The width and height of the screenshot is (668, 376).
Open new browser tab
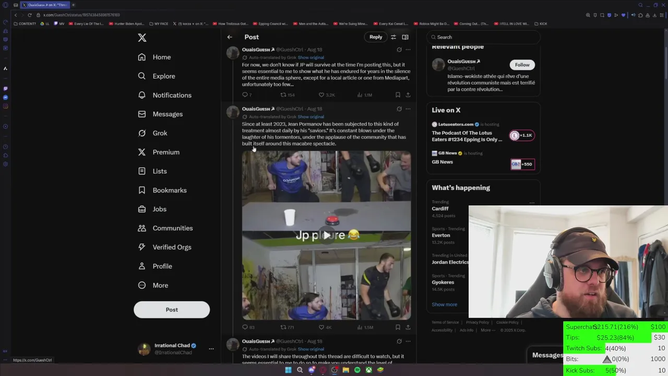click(x=74, y=5)
